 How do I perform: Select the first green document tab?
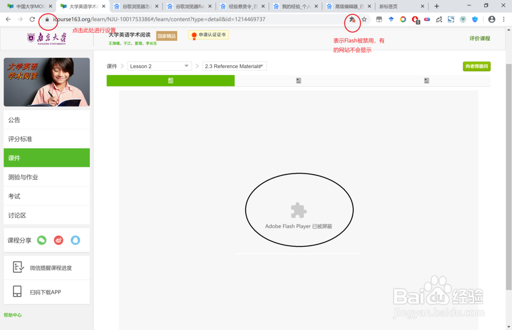[170, 81]
